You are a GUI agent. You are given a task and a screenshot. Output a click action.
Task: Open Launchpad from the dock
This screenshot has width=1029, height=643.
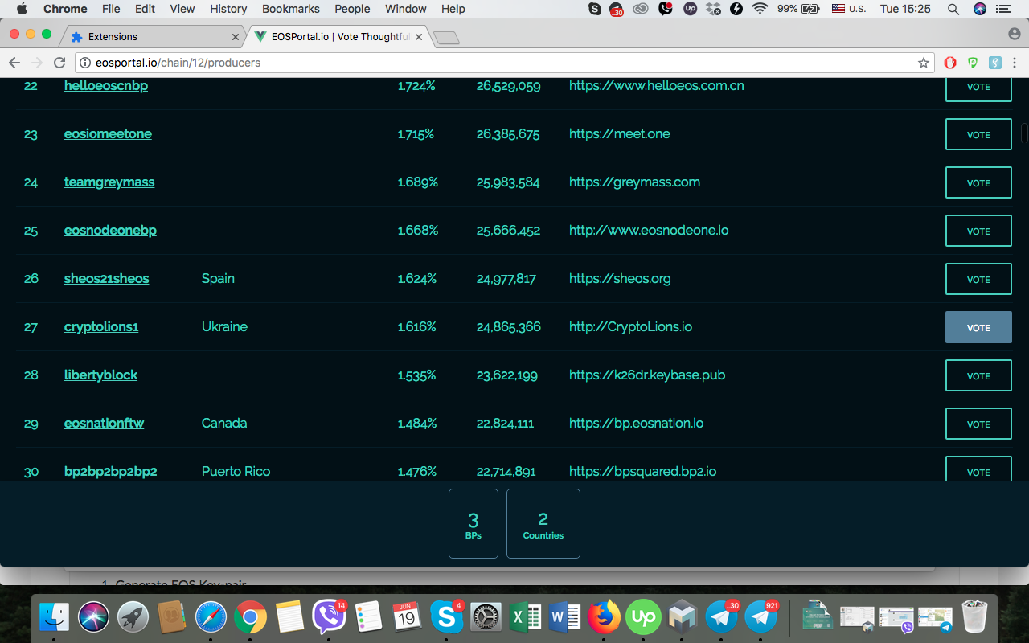point(133,617)
